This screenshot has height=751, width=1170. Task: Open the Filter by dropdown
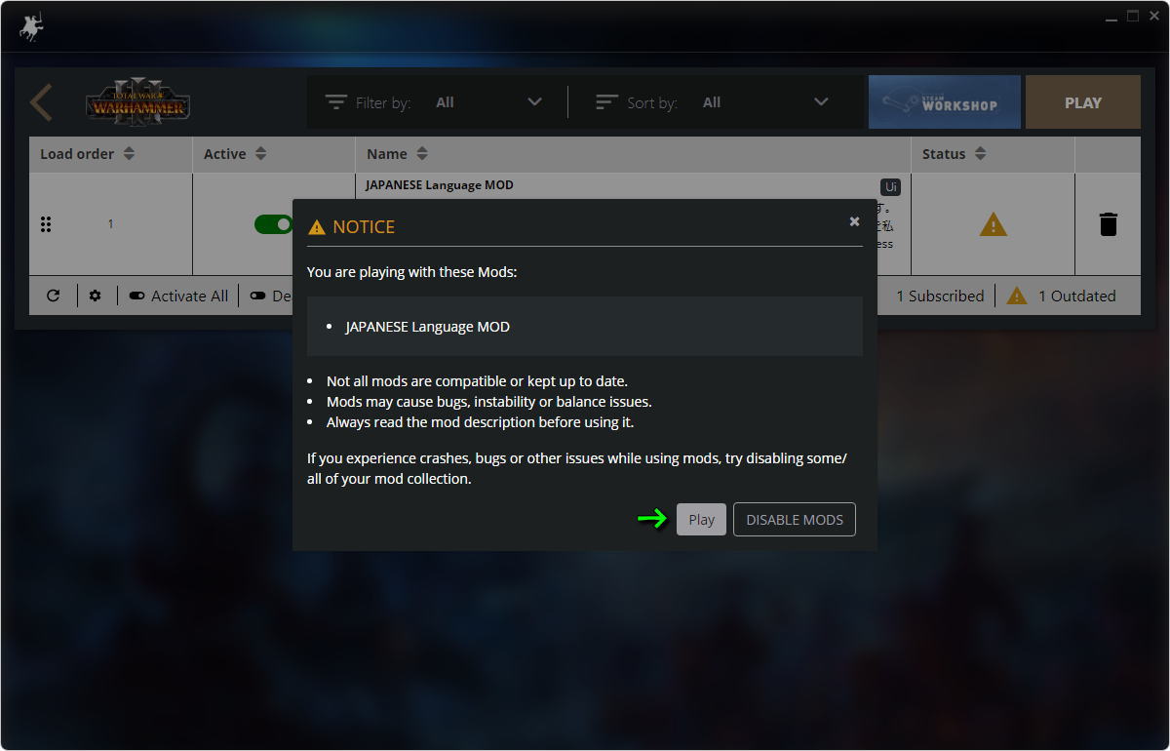487,102
